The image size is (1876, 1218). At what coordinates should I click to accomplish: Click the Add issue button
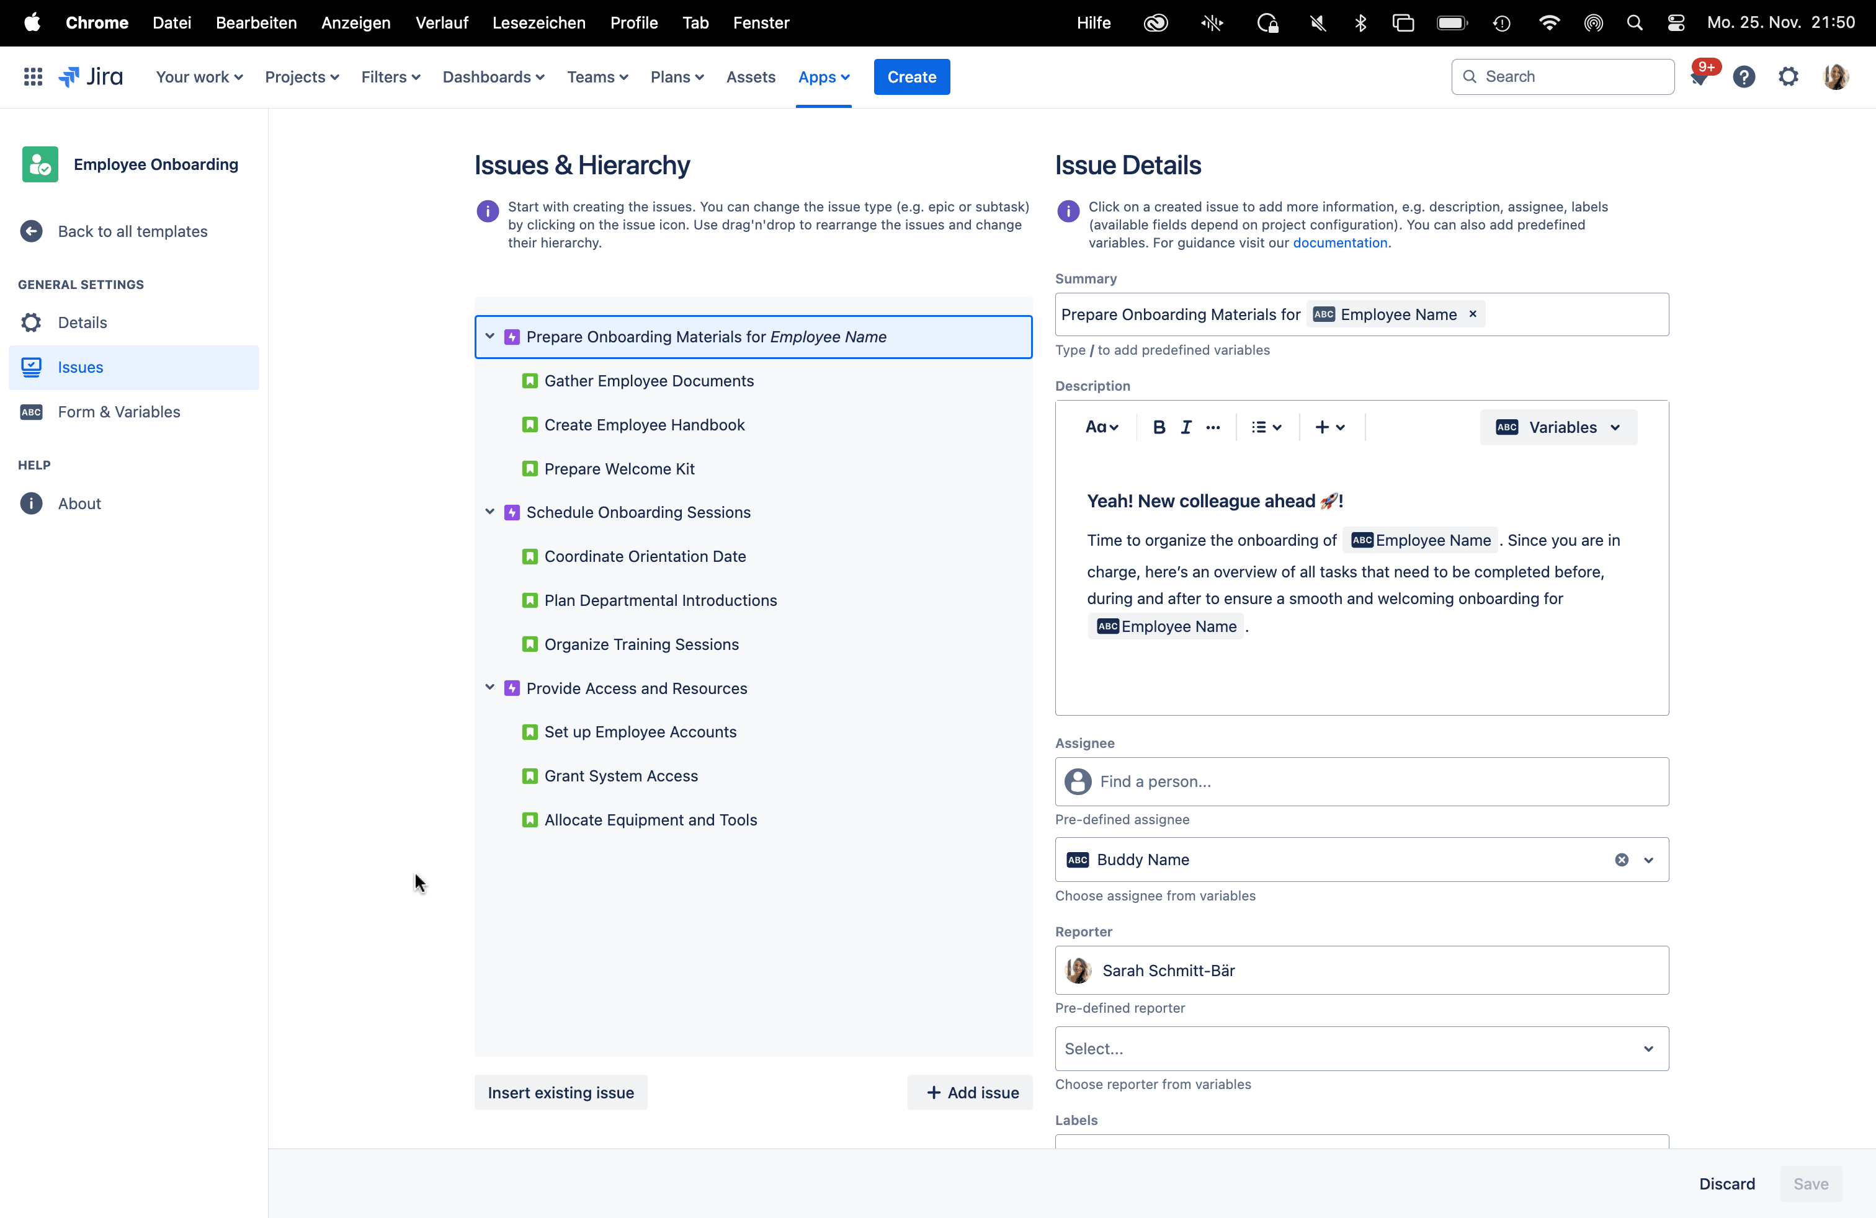point(970,1093)
